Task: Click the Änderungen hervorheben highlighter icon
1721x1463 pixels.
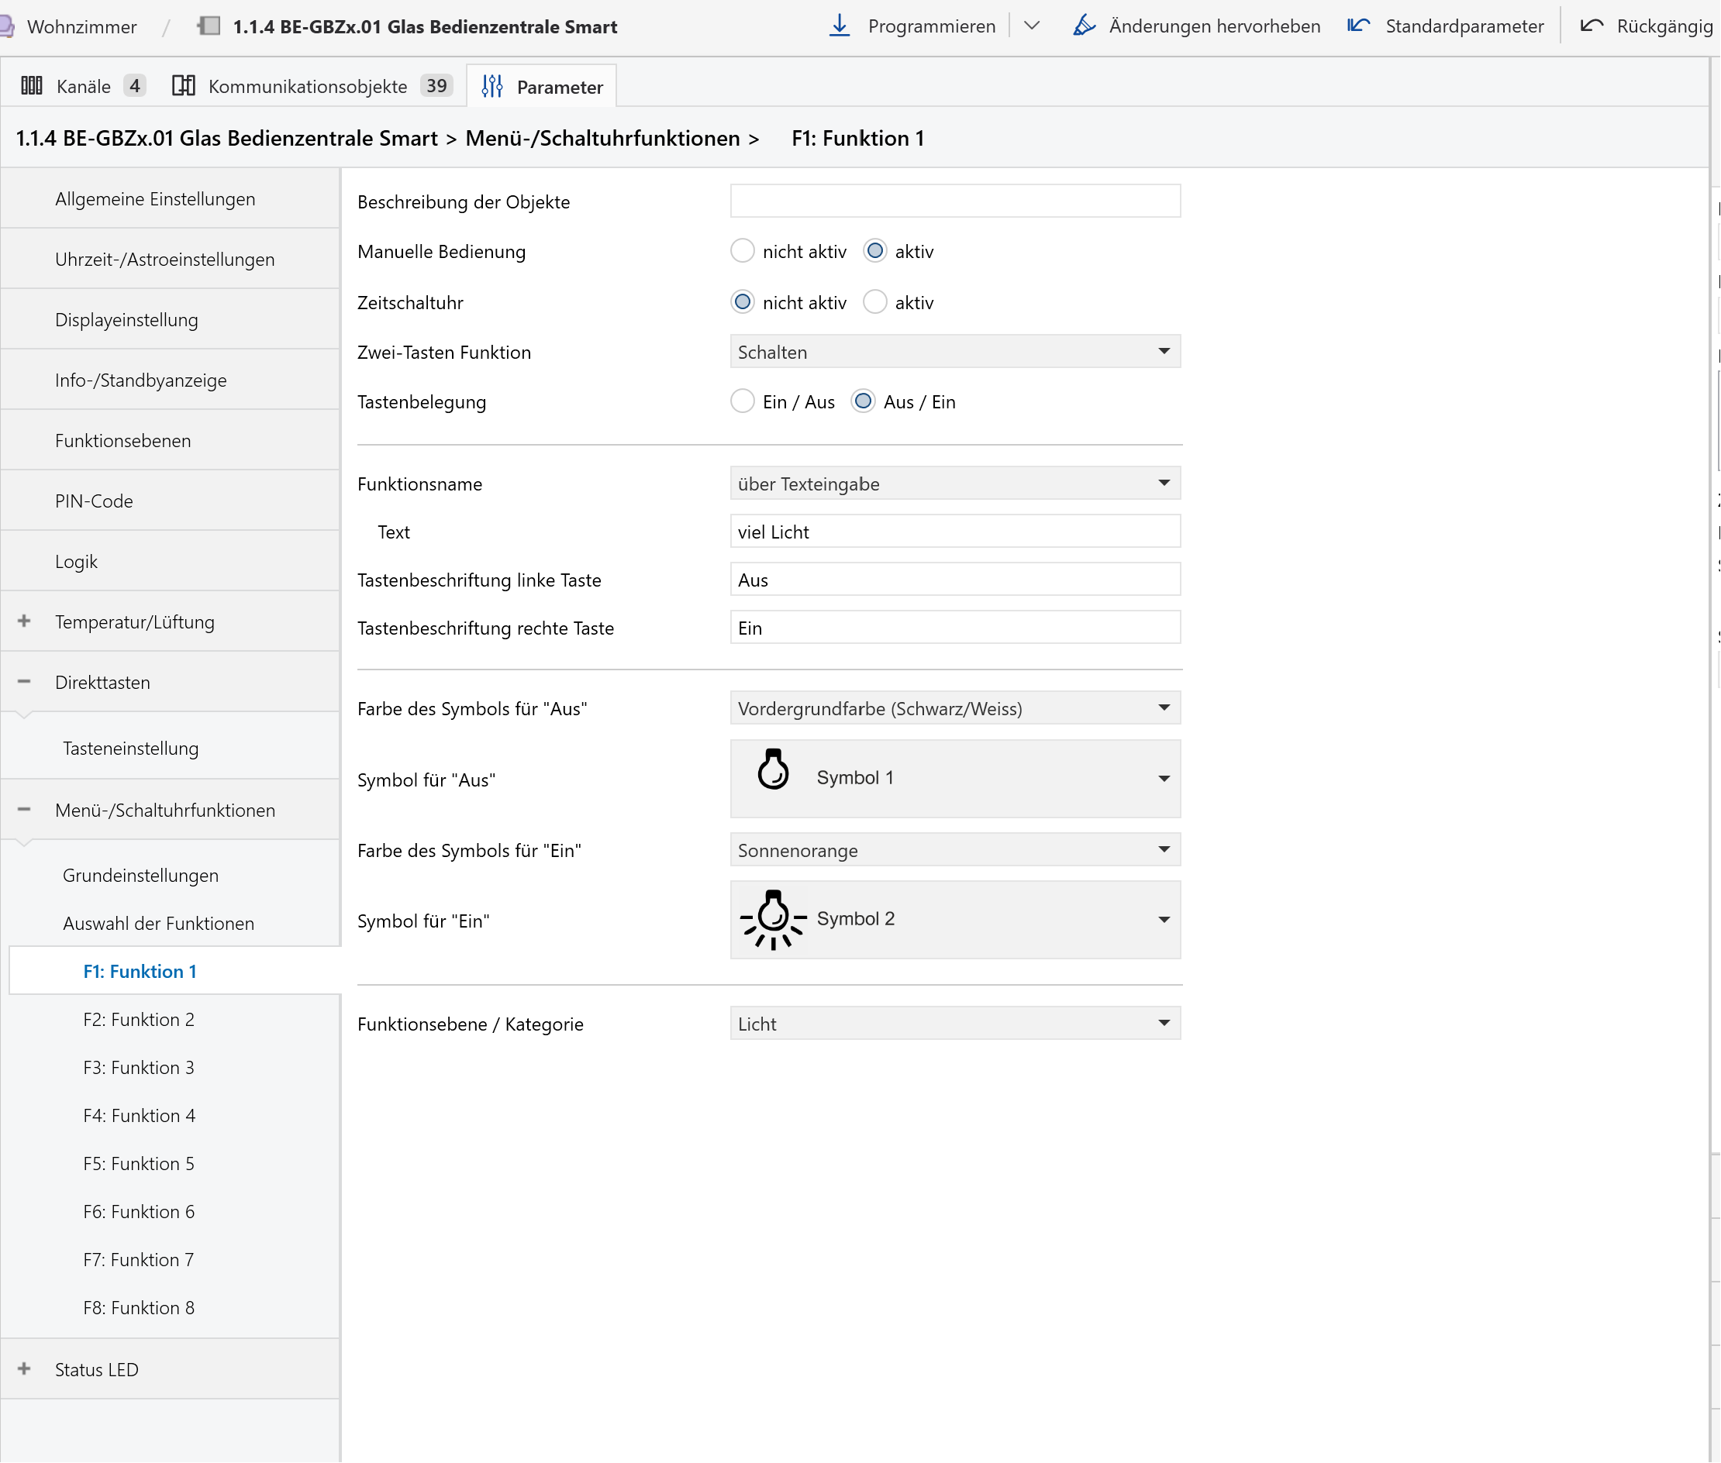Action: [x=1083, y=26]
